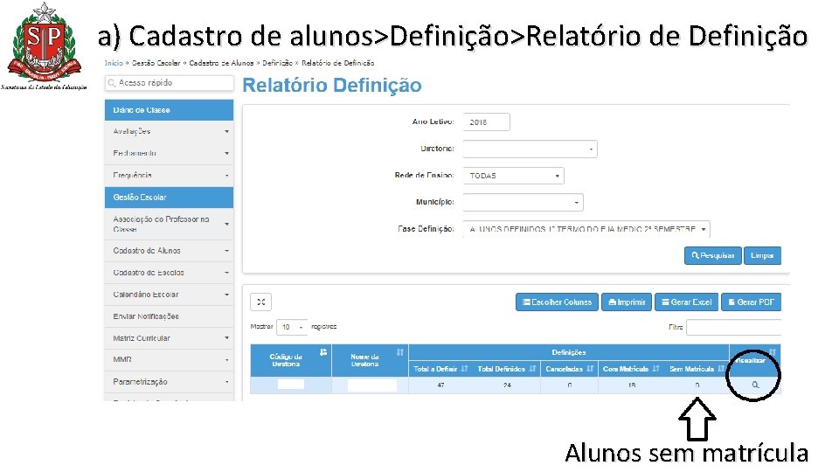
Task: Click the Ano Letivo input field
Action: [486, 122]
